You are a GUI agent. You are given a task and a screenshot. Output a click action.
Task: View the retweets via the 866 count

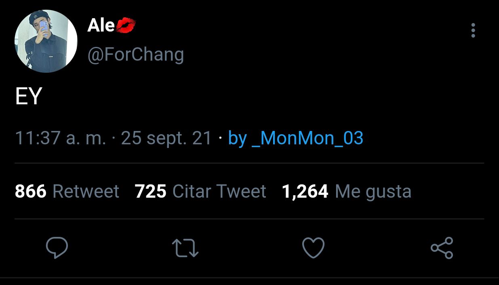[x=31, y=191]
